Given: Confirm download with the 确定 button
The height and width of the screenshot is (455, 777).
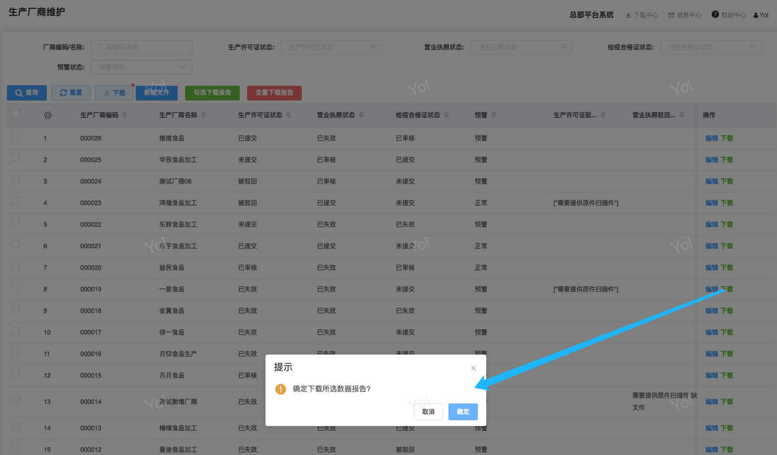Looking at the screenshot, I should [463, 412].
